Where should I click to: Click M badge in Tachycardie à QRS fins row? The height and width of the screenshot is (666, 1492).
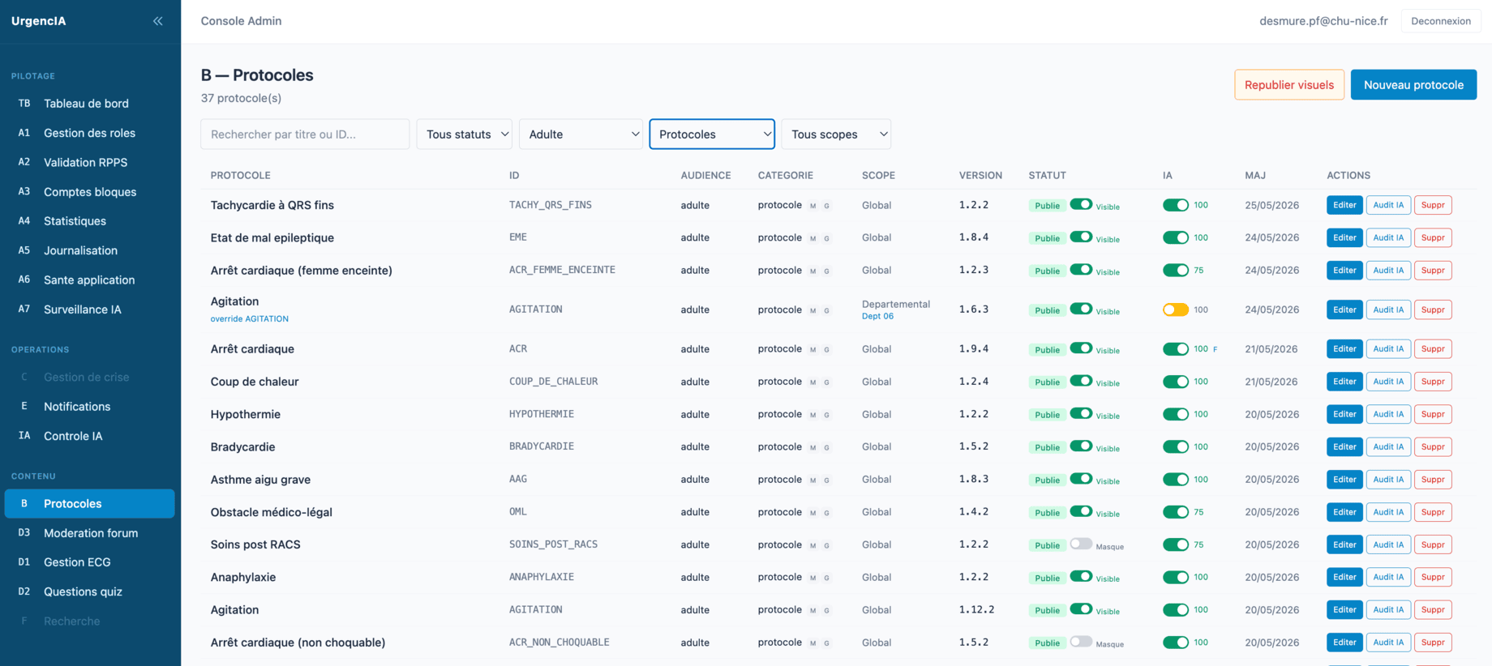click(x=812, y=206)
